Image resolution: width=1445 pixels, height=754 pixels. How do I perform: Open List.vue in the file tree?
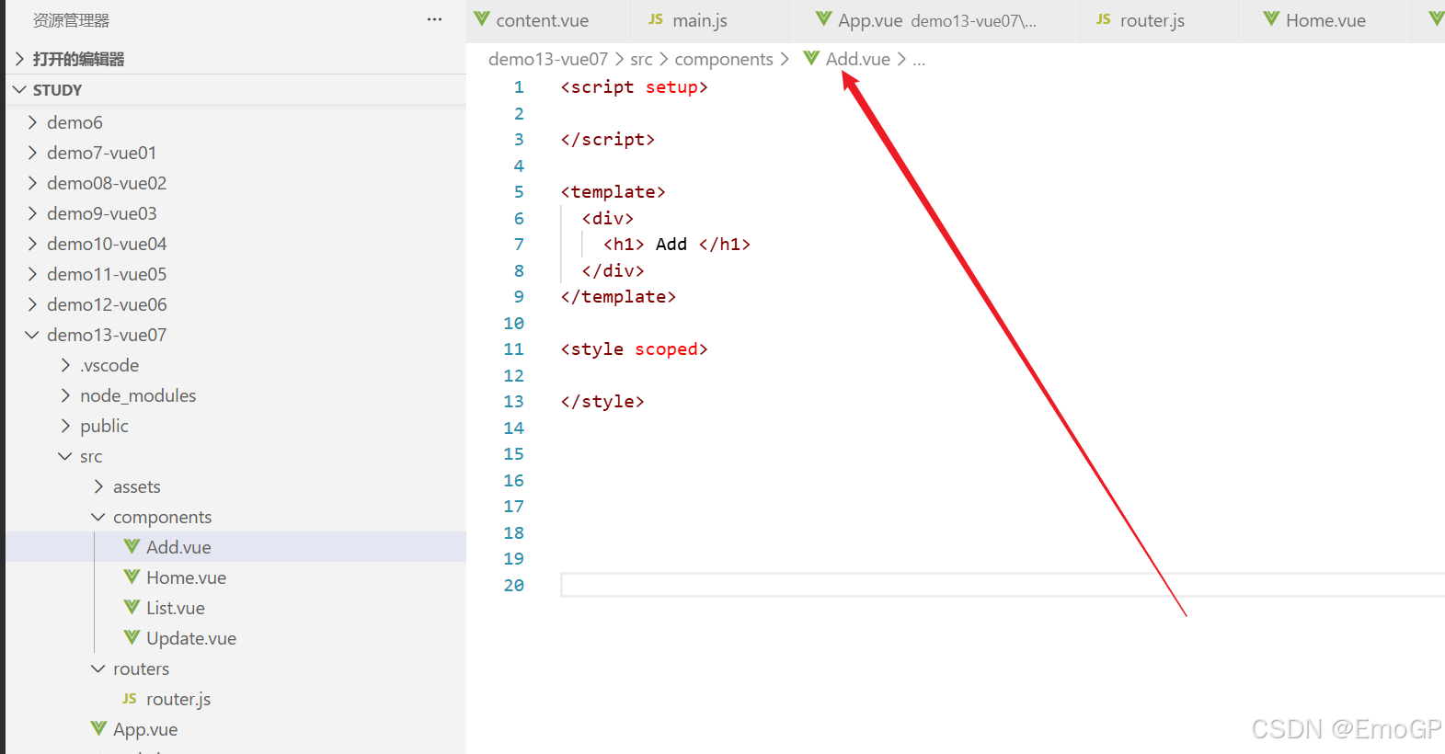tap(235, 608)
